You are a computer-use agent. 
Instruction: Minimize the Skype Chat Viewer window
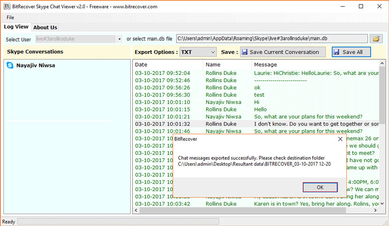coord(343,6)
